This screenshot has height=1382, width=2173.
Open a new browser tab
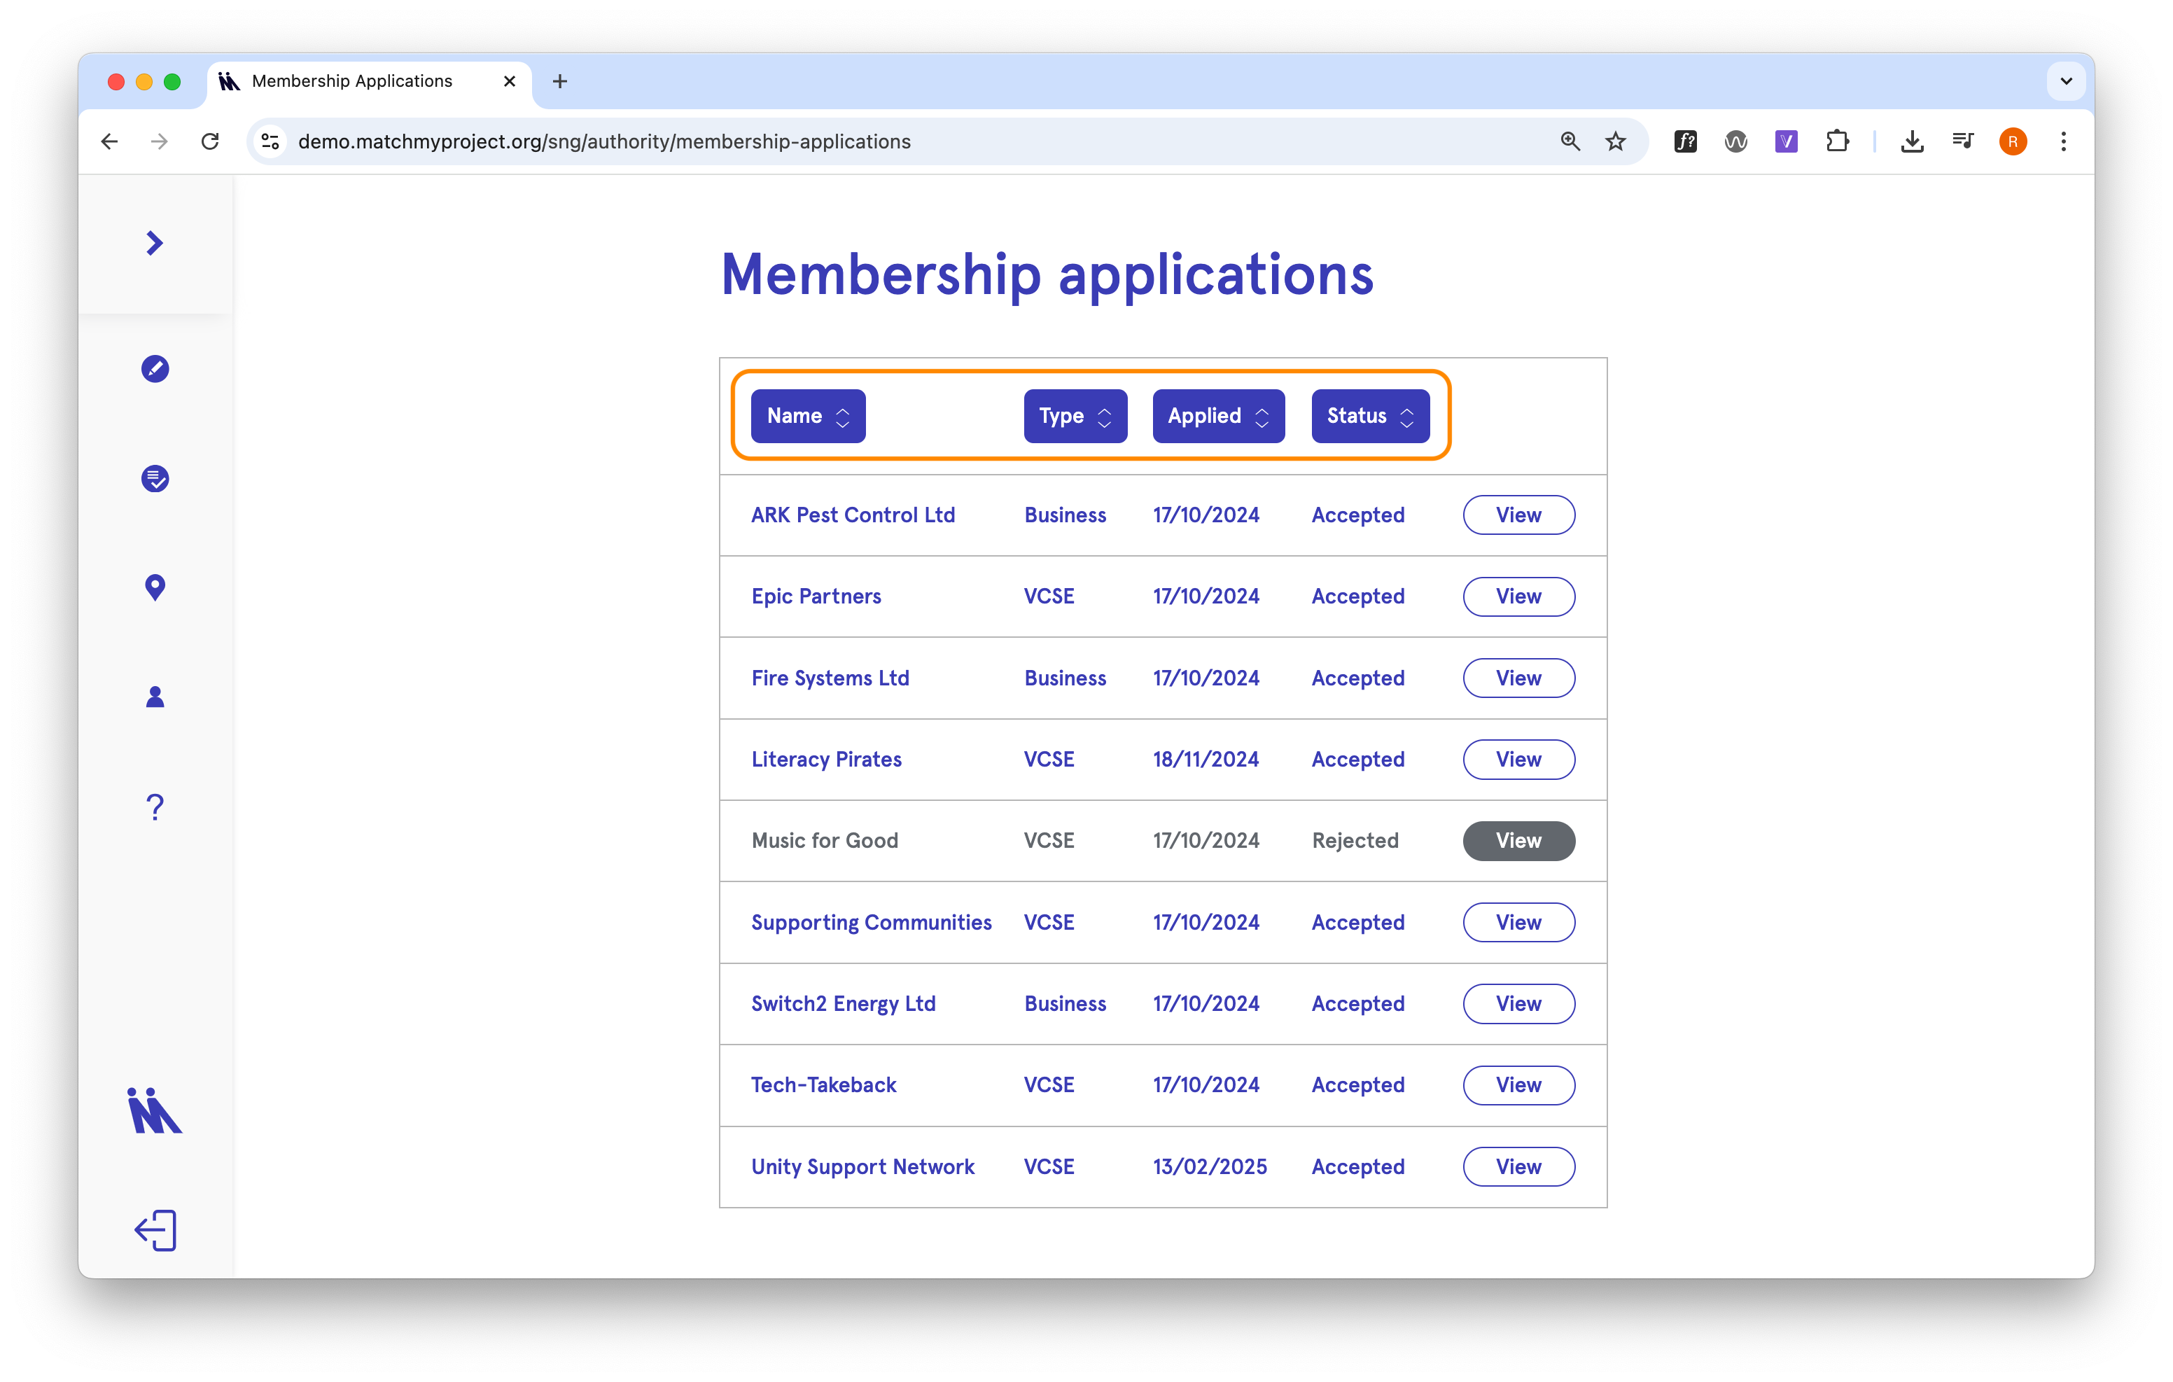click(559, 81)
